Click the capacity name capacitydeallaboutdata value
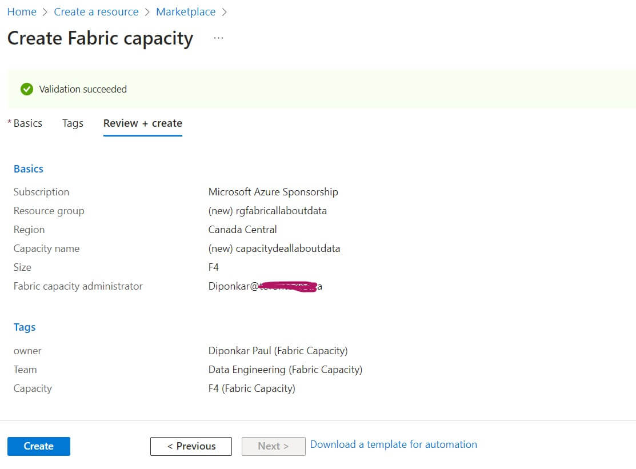The height and width of the screenshot is (469, 636). point(274,248)
